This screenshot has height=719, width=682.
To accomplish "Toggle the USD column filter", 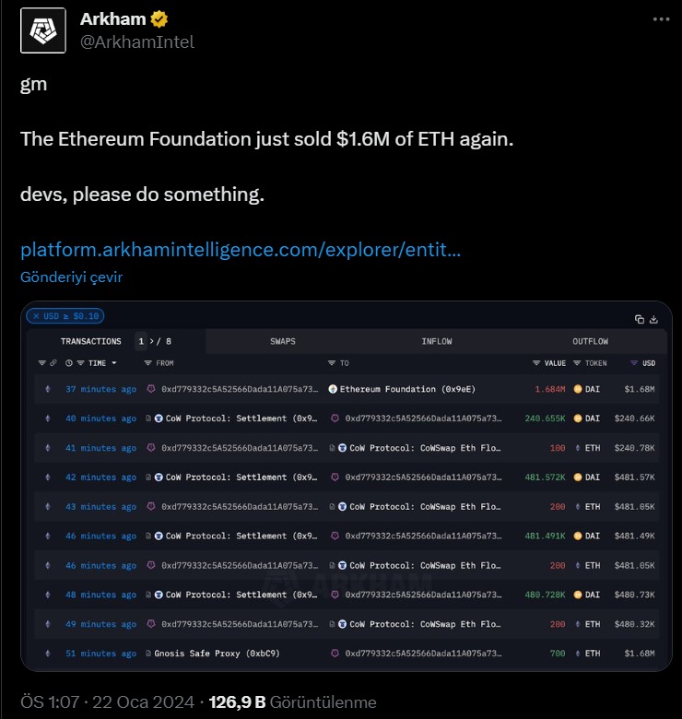I will pyautogui.click(x=634, y=362).
